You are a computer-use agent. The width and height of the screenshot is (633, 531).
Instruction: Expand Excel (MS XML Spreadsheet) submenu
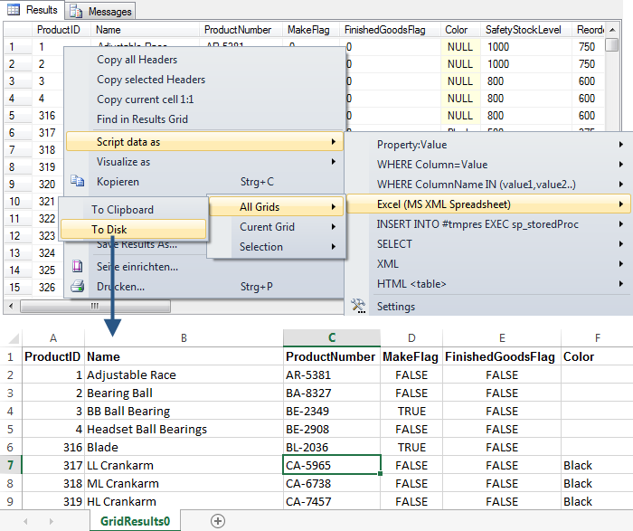(488, 204)
